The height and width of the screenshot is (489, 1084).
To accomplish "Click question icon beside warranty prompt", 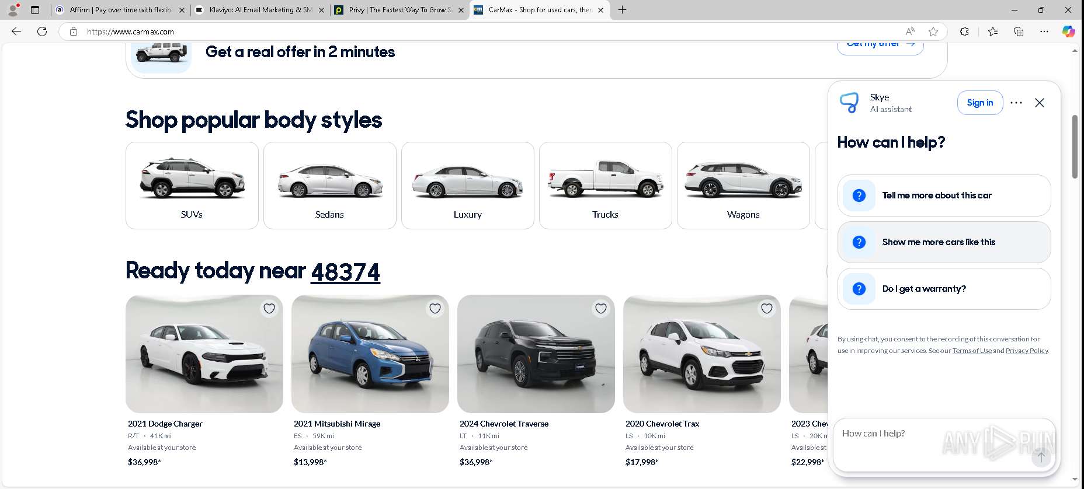I will pyautogui.click(x=859, y=289).
